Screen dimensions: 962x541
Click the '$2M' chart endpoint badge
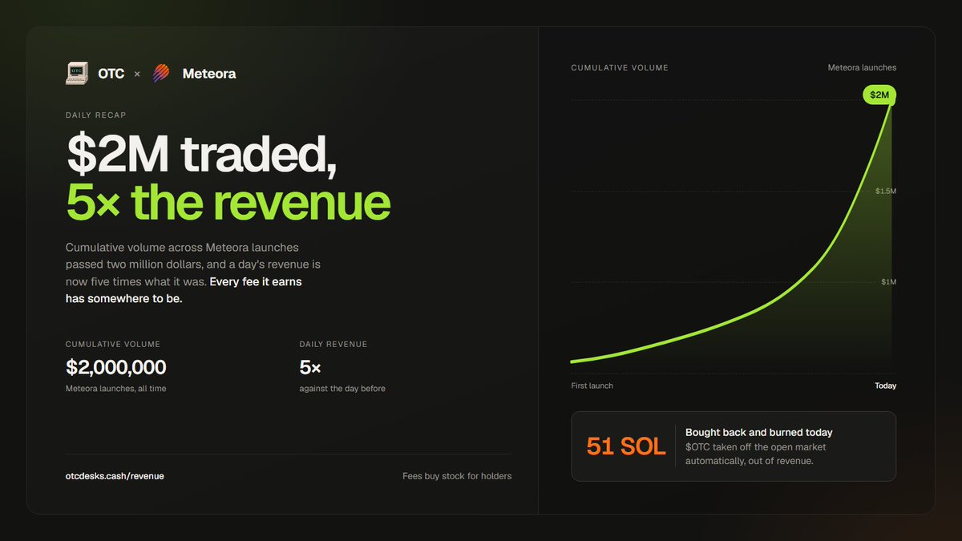tap(879, 95)
